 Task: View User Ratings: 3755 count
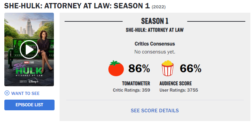point(179,90)
